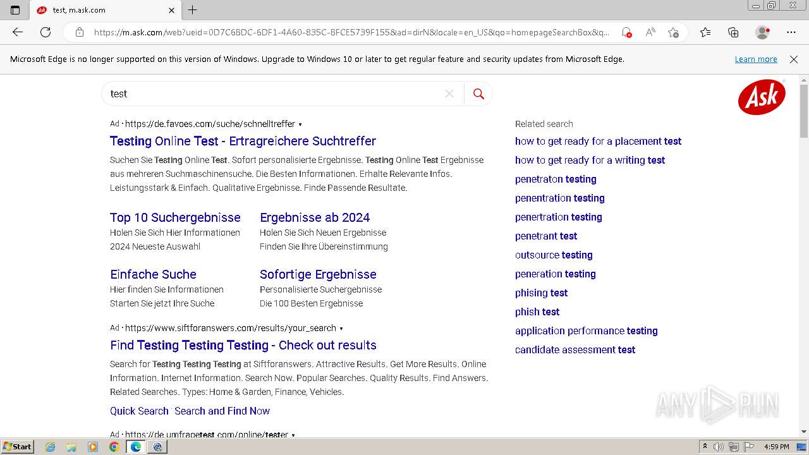Open the media player taskbar icon
The image size is (809, 455).
pyautogui.click(x=93, y=447)
